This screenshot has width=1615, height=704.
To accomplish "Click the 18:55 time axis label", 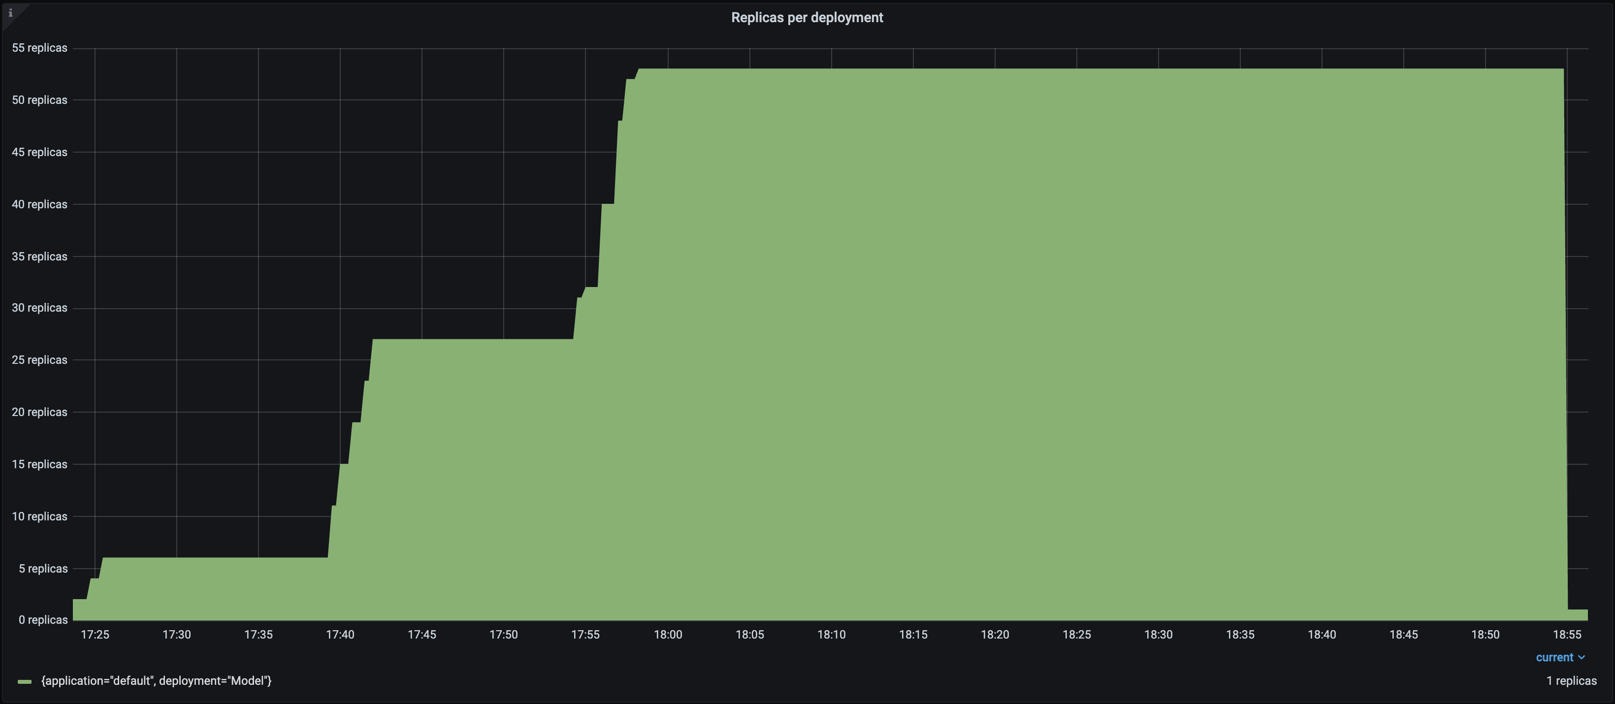I will tap(1567, 635).
